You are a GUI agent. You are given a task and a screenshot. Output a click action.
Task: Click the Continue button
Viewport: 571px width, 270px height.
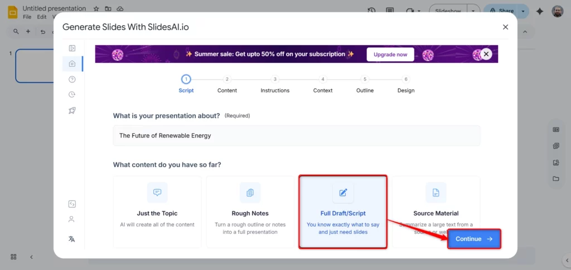tap(473, 239)
